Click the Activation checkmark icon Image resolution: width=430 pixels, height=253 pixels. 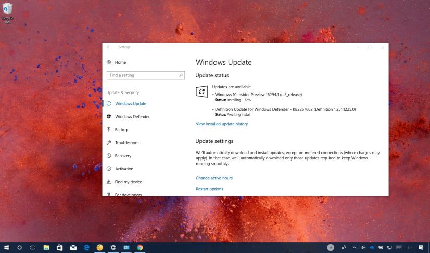[109, 169]
